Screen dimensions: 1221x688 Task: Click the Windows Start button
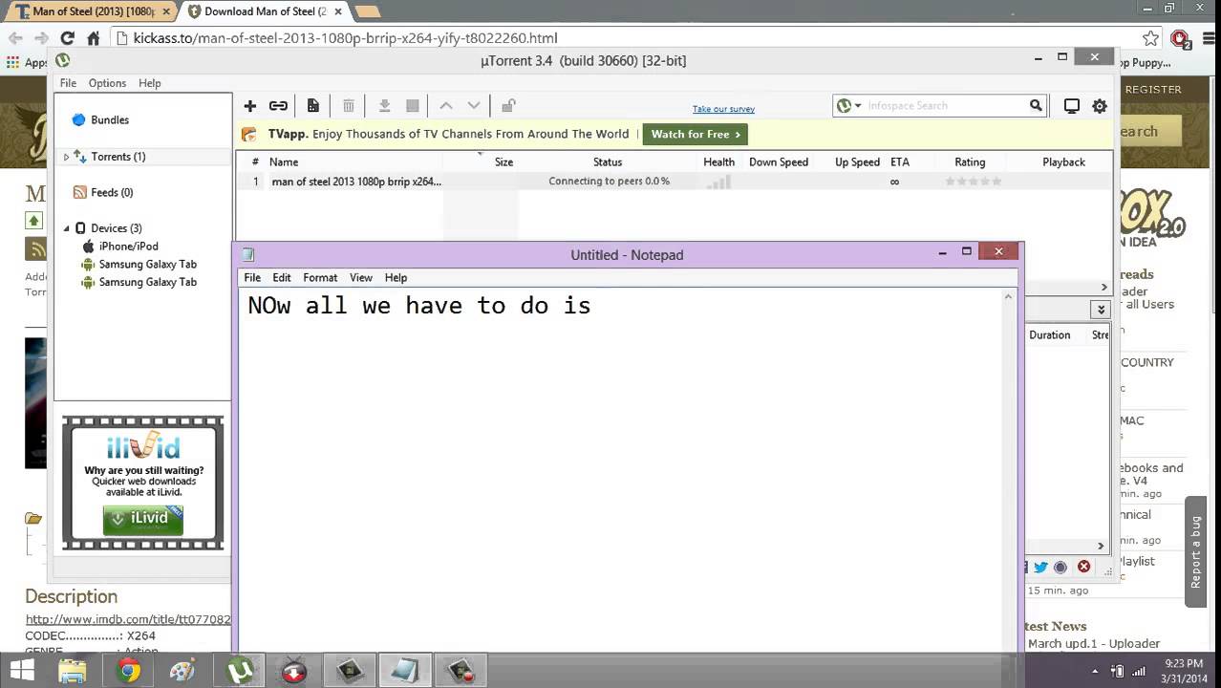coord(21,671)
